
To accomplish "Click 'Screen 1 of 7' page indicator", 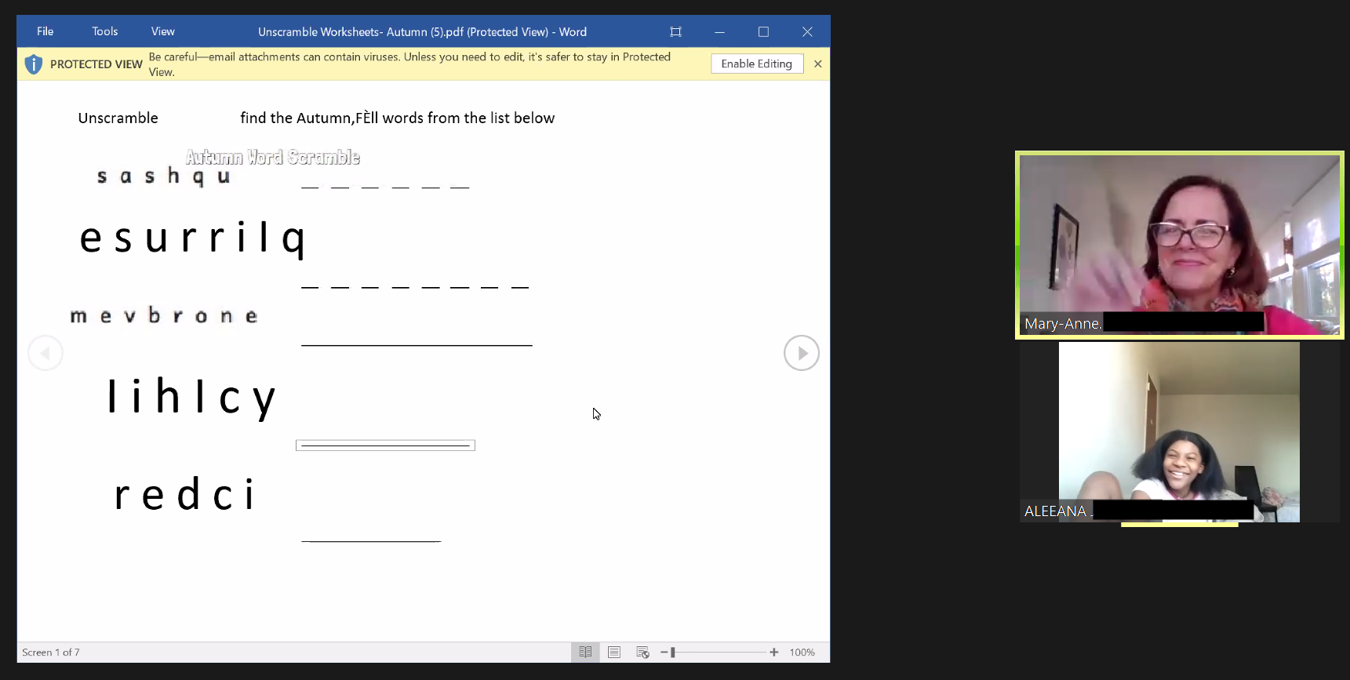I will pyautogui.click(x=51, y=652).
